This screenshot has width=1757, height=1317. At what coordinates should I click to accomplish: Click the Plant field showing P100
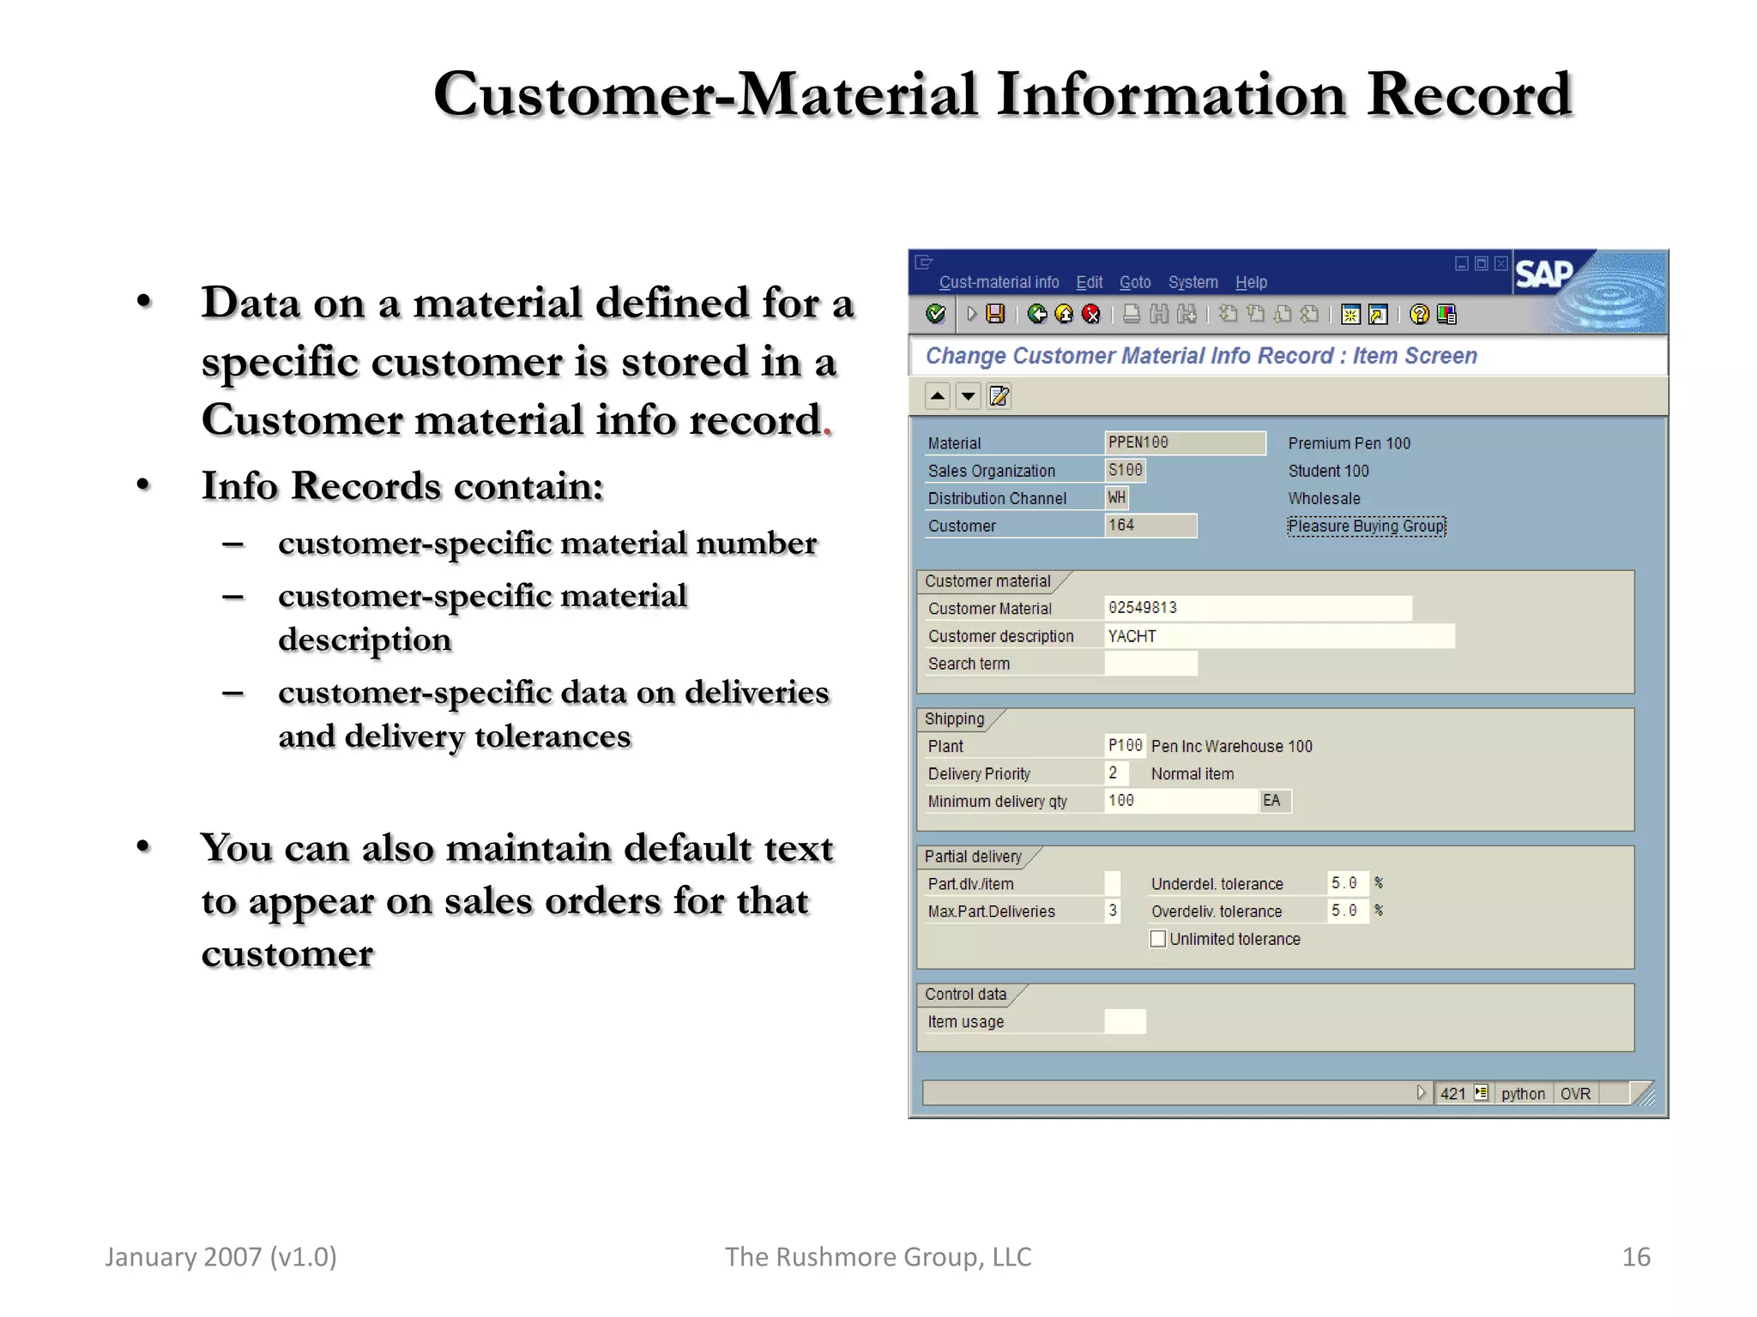(1125, 746)
